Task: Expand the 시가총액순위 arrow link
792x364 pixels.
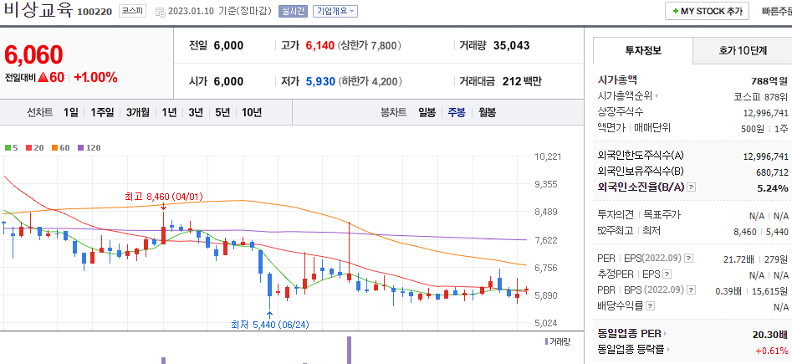Action: (x=657, y=95)
